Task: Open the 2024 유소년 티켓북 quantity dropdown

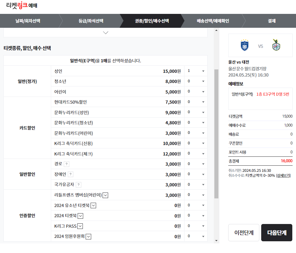Action: tap(196, 205)
